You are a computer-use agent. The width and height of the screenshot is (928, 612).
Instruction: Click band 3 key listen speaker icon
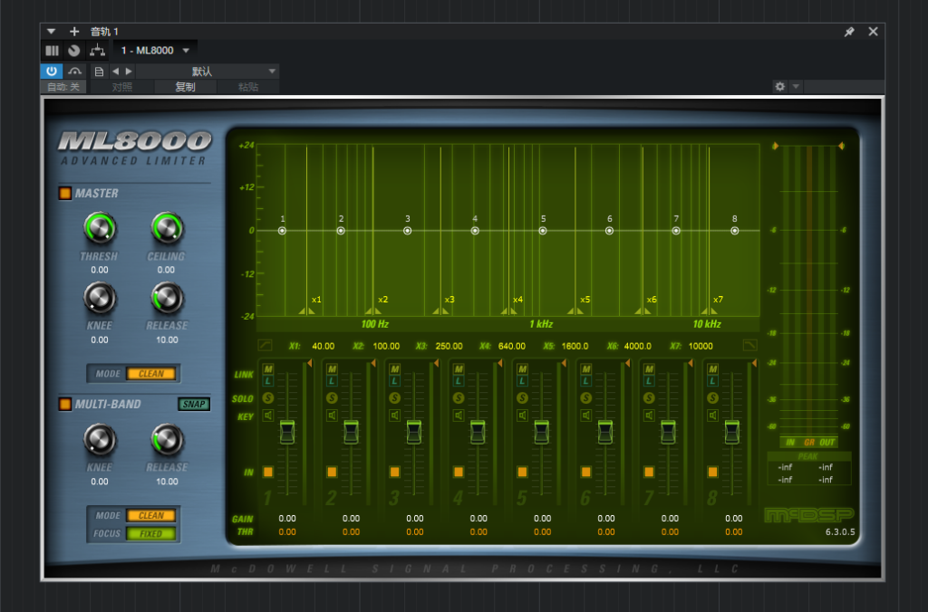click(395, 416)
